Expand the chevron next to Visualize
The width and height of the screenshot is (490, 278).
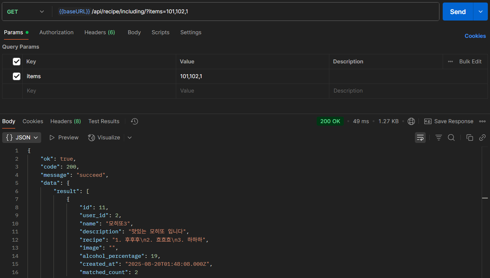pos(130,138)
